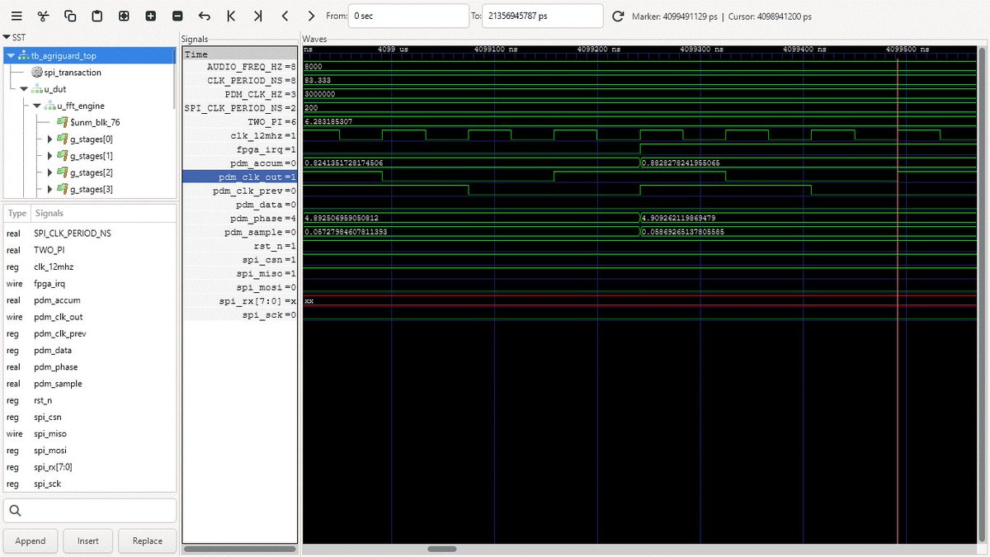Click the gear icon beside spi_transaction

pos(37,72)
